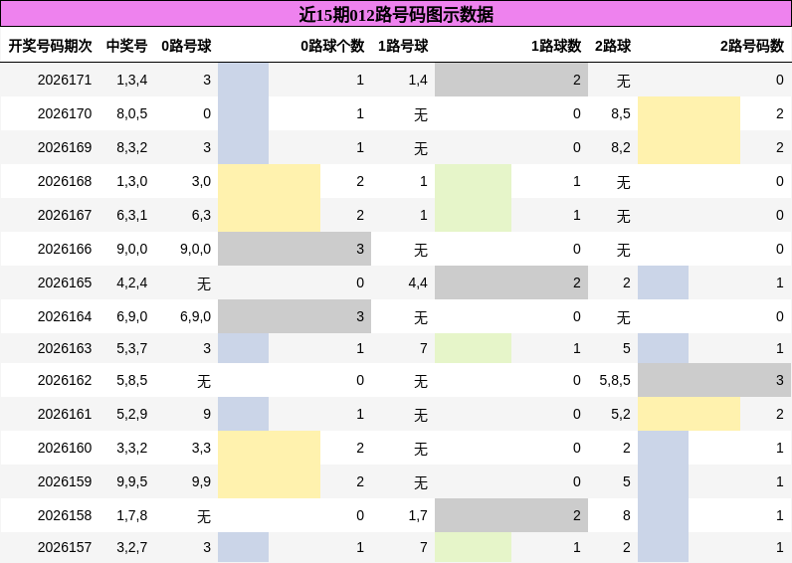The height and width of the screenshot is (563, 792).
Task: Click winning number 6,3,1
Action: click(131, 215)
